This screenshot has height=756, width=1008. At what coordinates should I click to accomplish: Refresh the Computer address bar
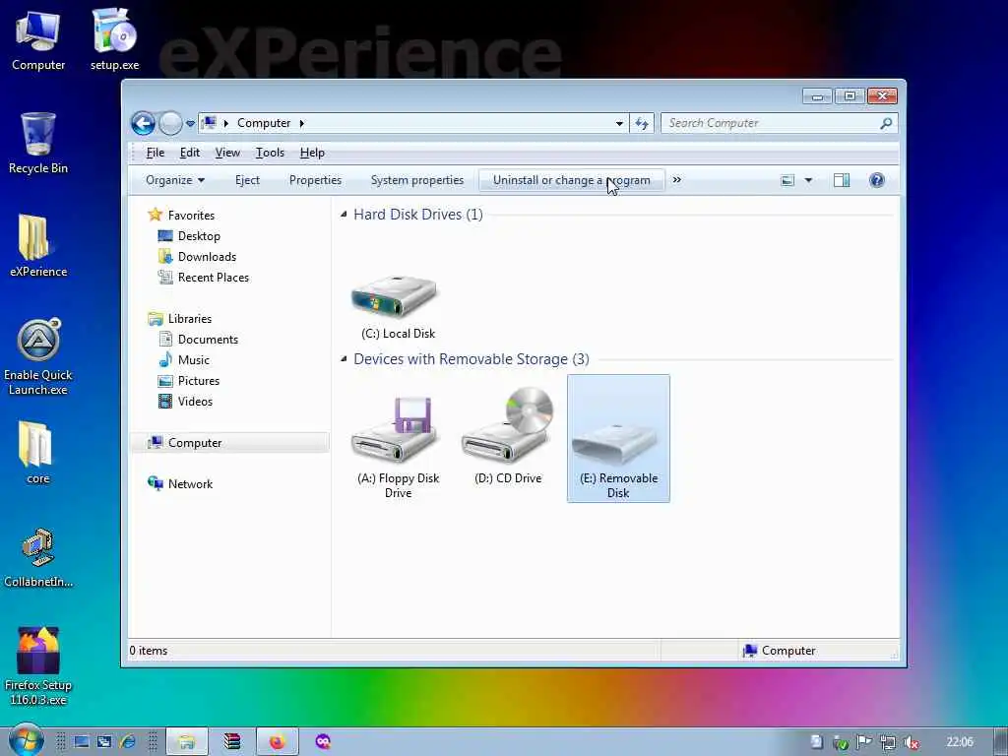click(642, 123)
